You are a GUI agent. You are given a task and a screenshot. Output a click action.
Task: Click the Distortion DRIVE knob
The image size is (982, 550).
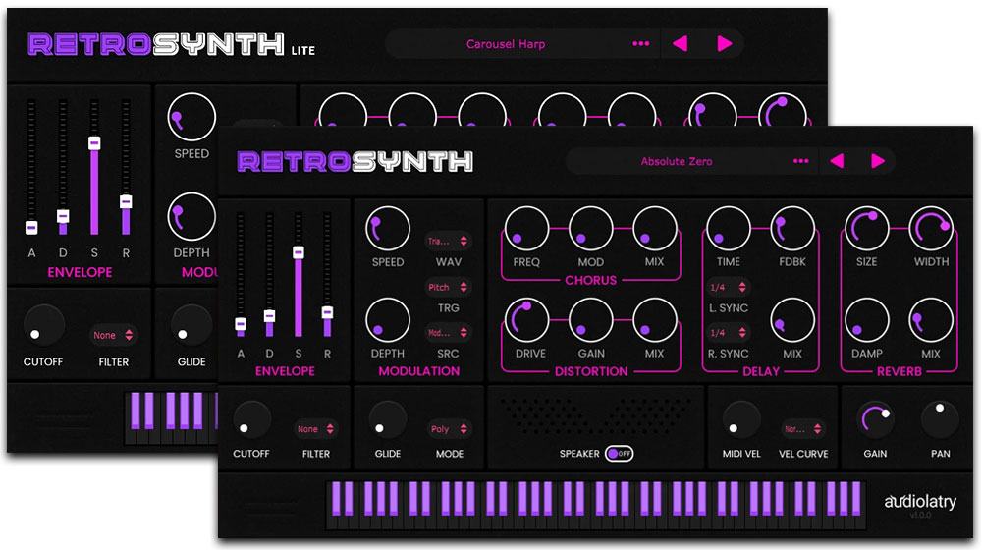point(526,320)
